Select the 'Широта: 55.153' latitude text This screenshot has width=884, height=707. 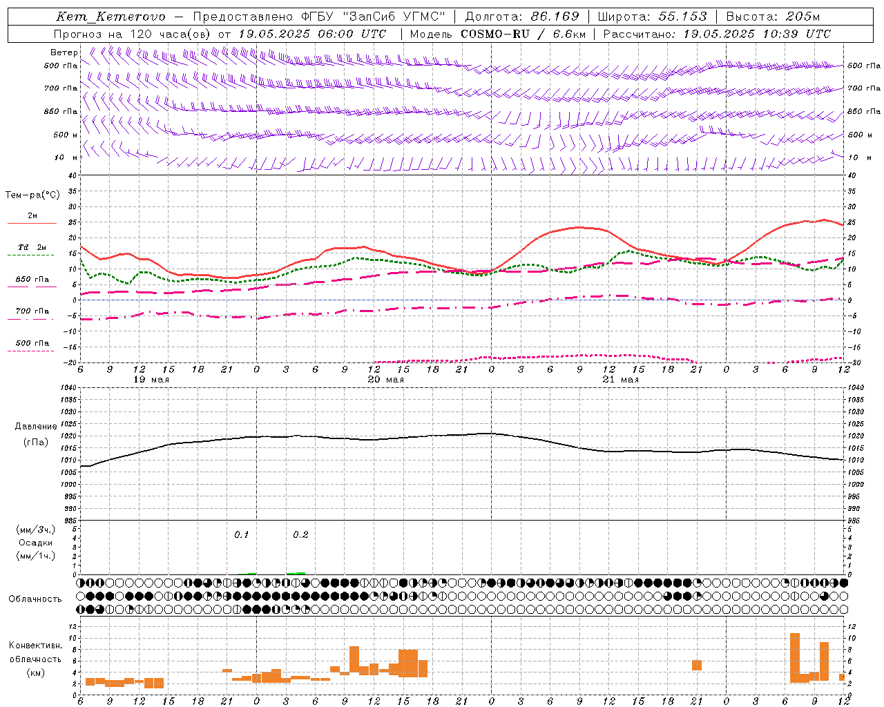(x=652, y=17)
